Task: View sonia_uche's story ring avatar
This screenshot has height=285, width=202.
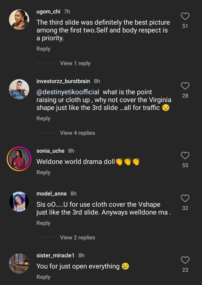Action: 19,159
